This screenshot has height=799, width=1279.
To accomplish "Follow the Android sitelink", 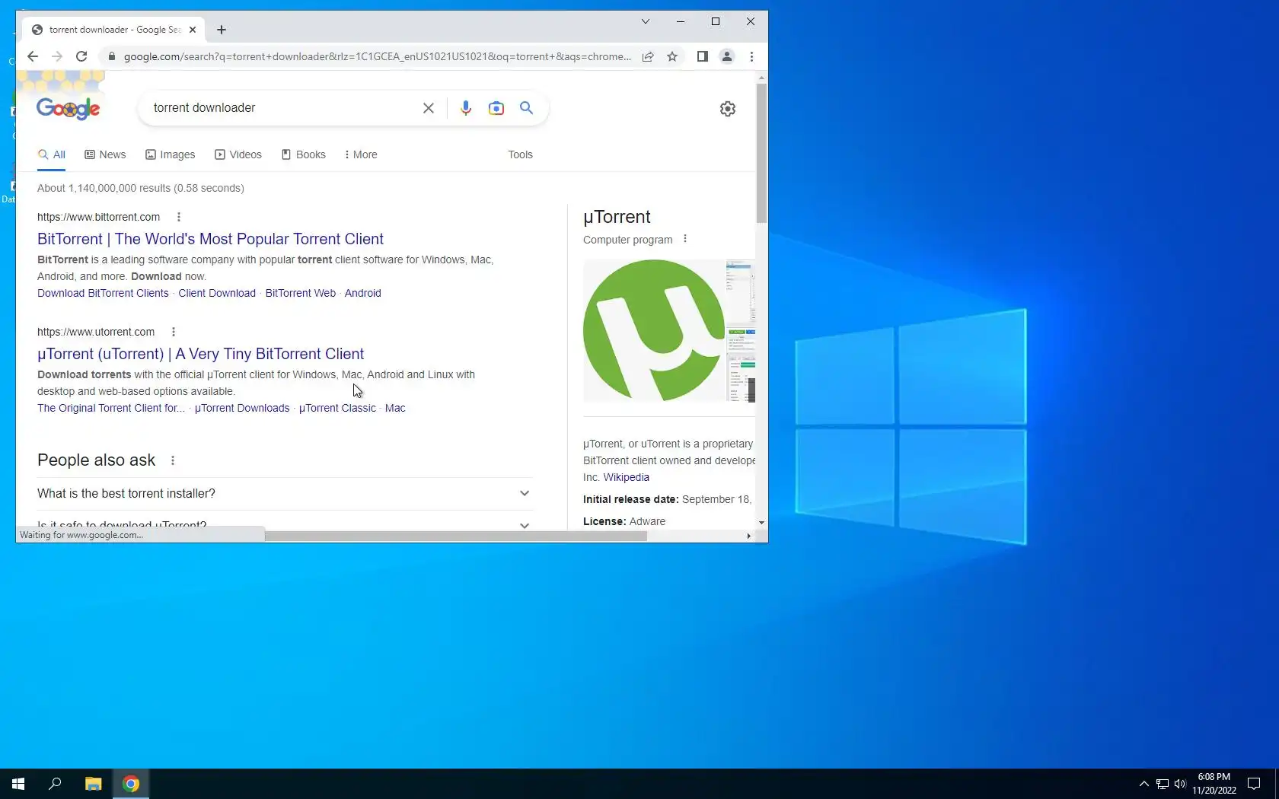I will [x=363, y=293].
